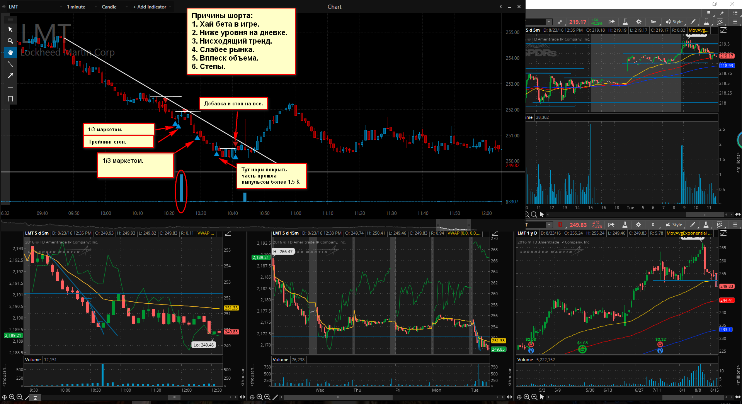Click pointer icon under top-right 5m chart
The image size is (742, 404).
pyautogui.click(x=542, y=215)
